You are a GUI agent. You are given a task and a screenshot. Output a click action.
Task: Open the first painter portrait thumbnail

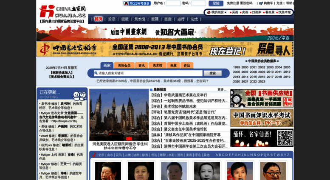[x=108, y=171]
